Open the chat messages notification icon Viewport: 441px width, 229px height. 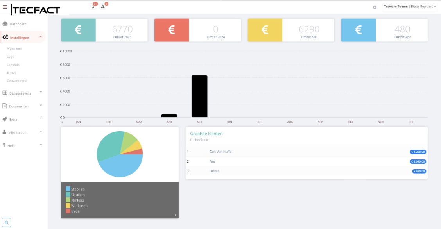coord(93,7)
